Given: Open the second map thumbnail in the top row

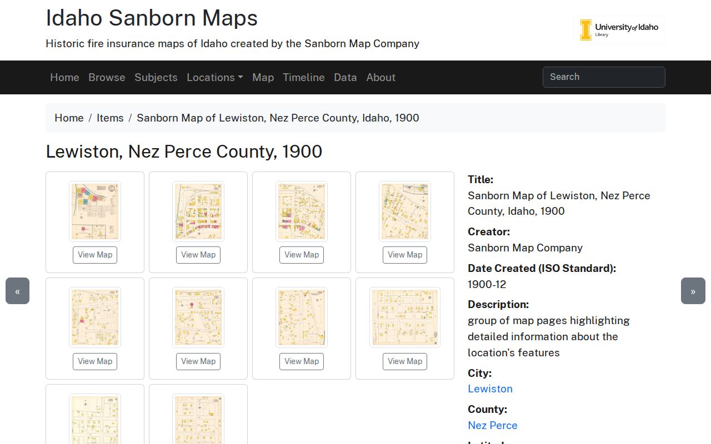Looking at the screenshot, I should [x=198, y=211].
